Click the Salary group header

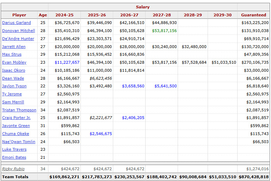click(x=142, y=7)
